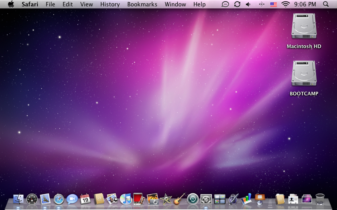Select the BOOTCAMP drive icon

pos(304,73)
